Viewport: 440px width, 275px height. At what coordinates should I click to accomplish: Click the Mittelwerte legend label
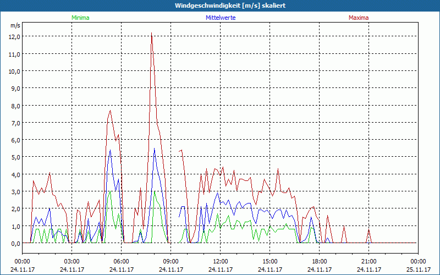221,18
